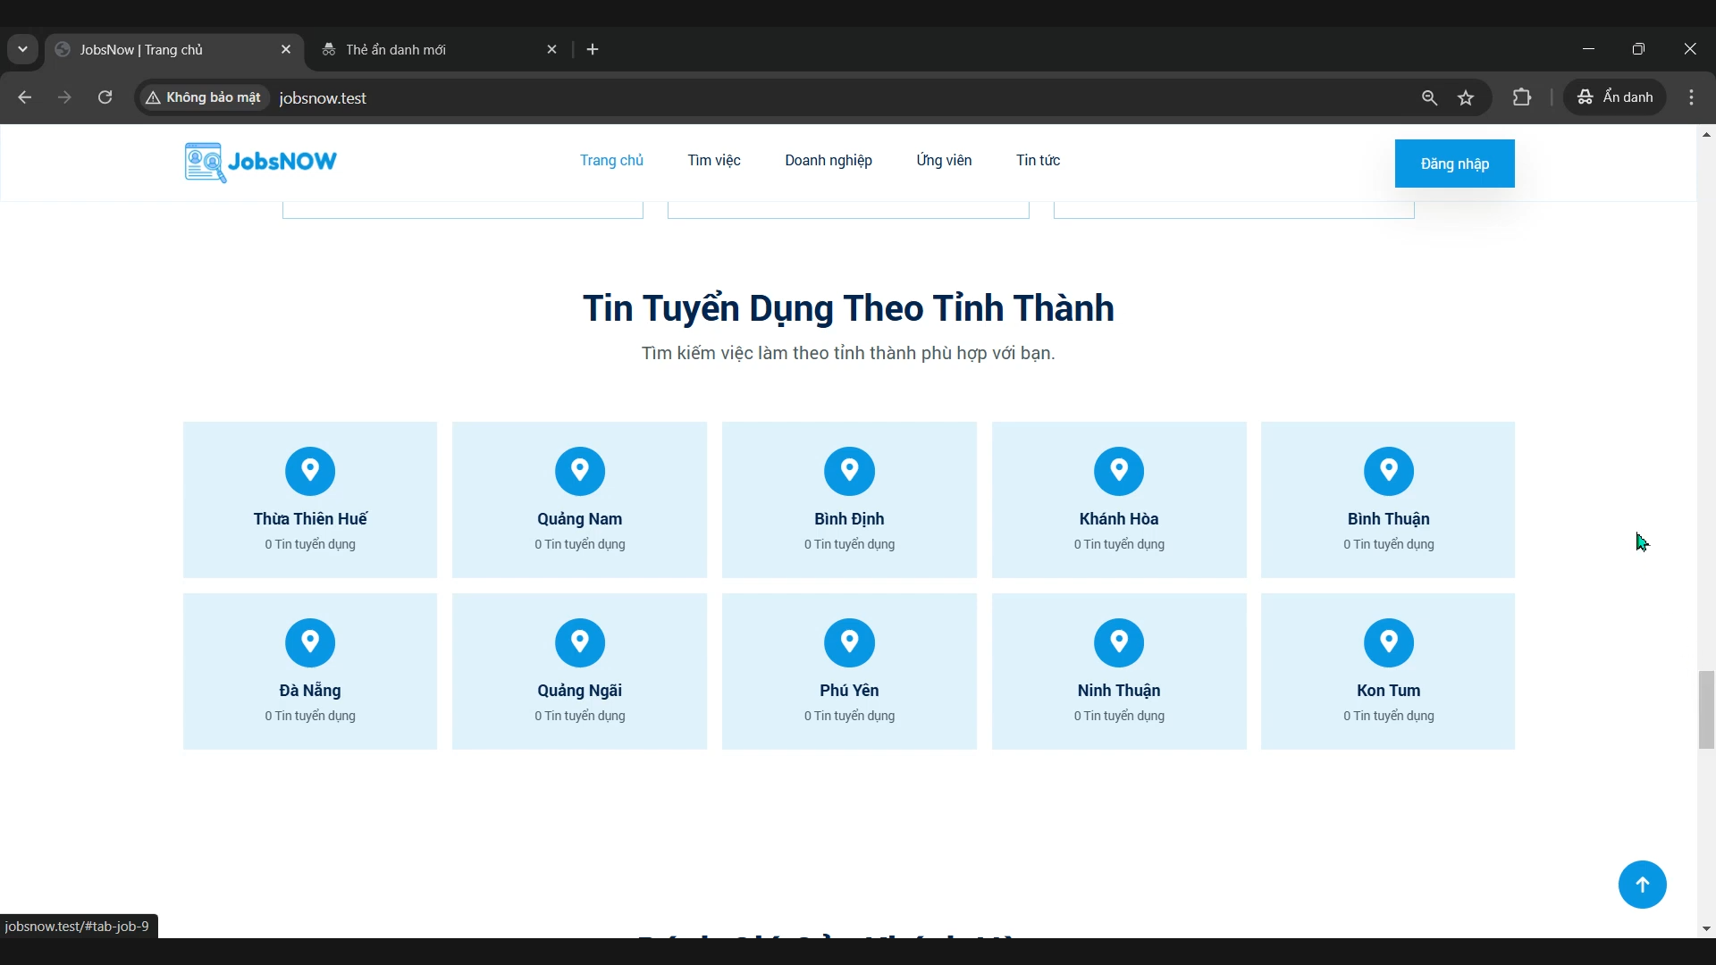Click the scrollbar up arrow
Viewport: 1716px width, 965px height.
coord(1706,135)
